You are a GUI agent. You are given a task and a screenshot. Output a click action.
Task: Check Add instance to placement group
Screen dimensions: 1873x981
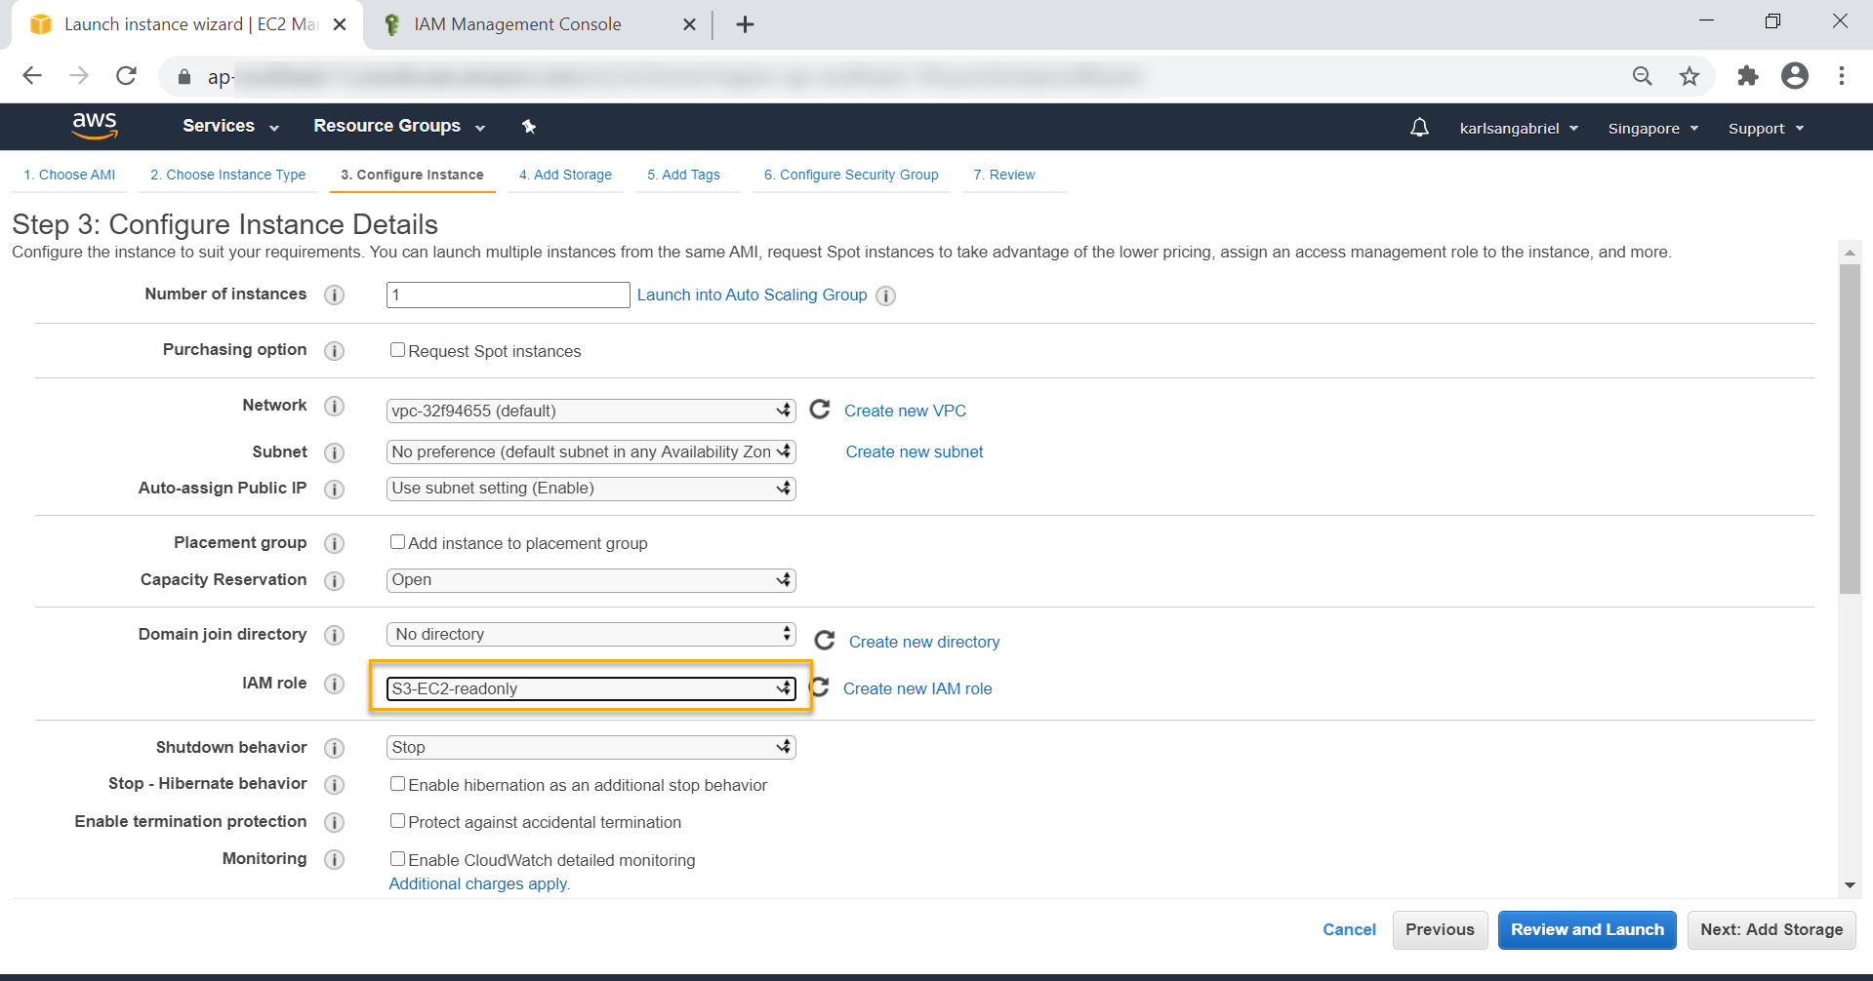coord(397,542)
